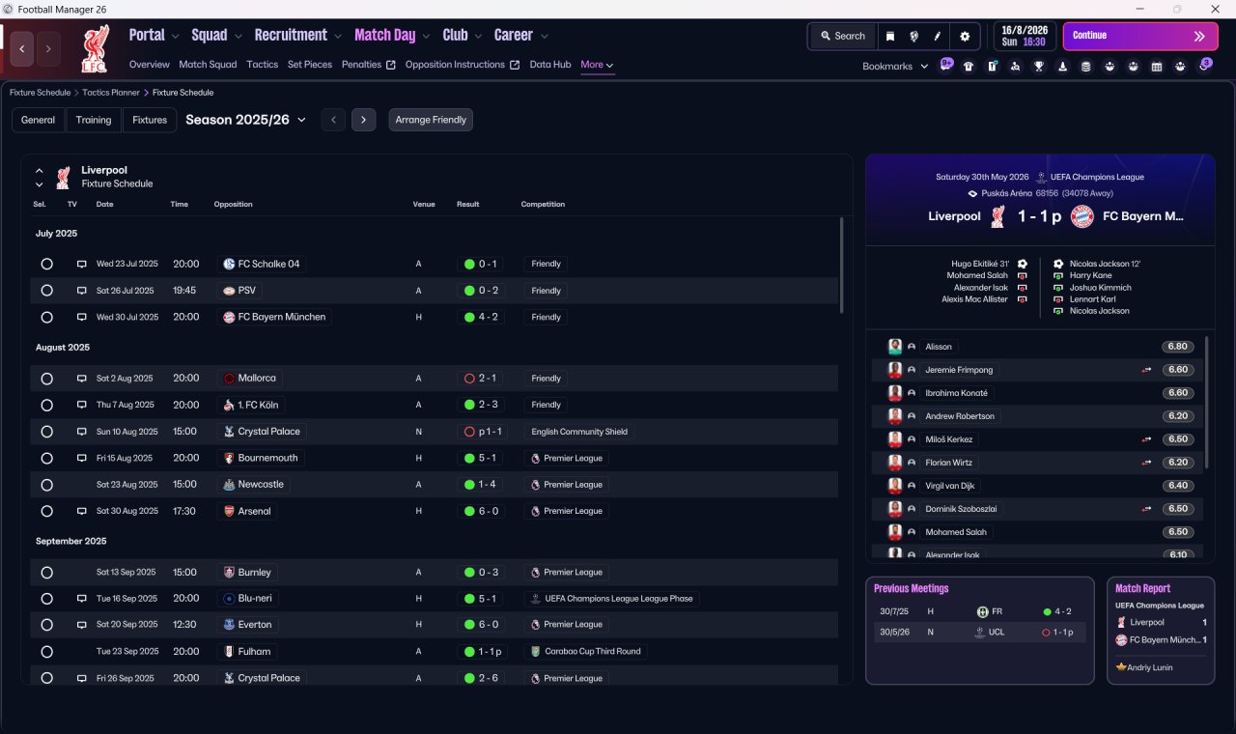Click the Mallorca club badge icon

coord(229,379)
